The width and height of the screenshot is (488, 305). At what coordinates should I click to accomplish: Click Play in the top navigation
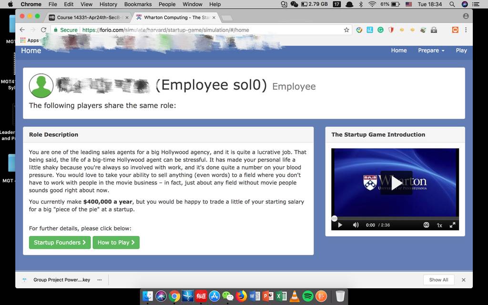coord(461,51)
